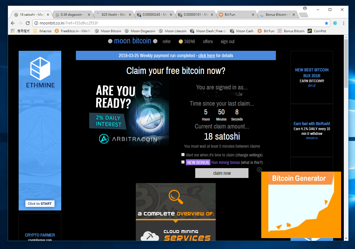Open the Moon Dash bookmark

click(x=208, y=31)
